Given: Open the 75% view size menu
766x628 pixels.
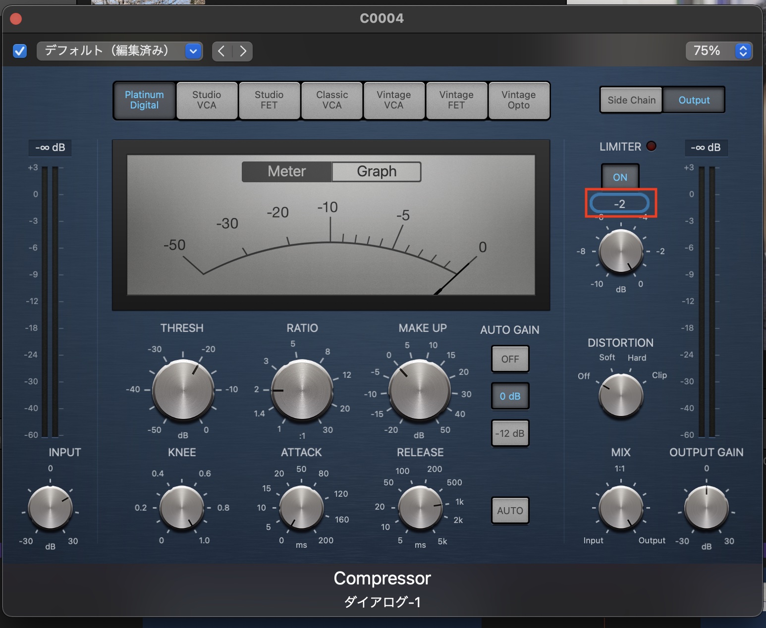Looking at the screenshot, I should (x=719, y=51).
